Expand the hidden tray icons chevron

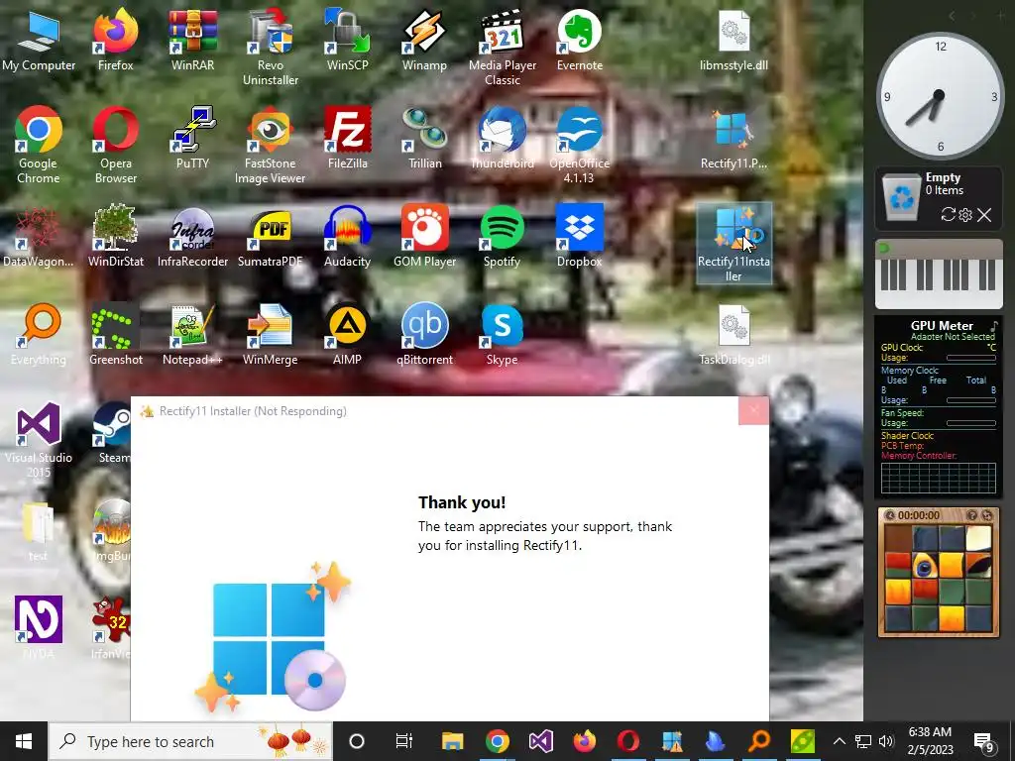(x=839, y=741)
